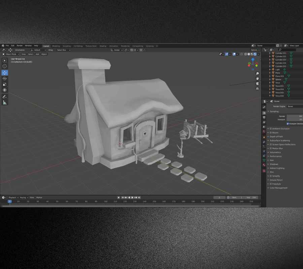This screenshot has width=303, height=269.
Task: Toggle viewport overlays button
Action: tap(234, 54)
